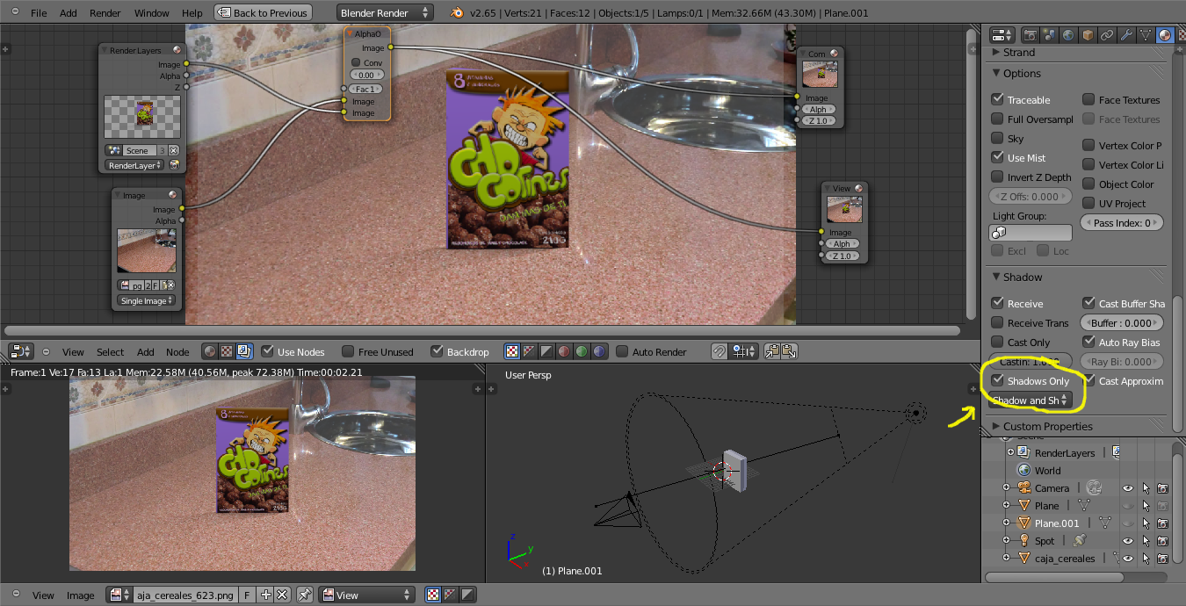Viewport: 1186px width, 606px height.
Task: Open the node editor type selector dropdown
Action: tap(21, 351)
